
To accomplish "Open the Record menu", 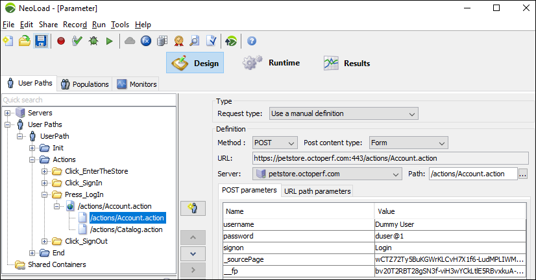I will pyautogui.click(x=75, y=25).
